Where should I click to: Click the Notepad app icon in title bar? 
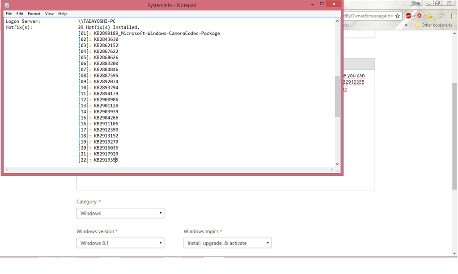(7, 5)
